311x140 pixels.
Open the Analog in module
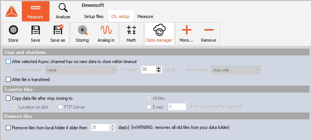(106, 34)
